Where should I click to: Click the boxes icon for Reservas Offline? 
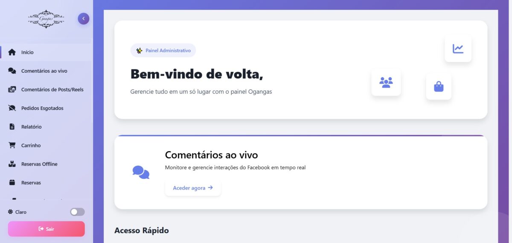click(12, 164)
